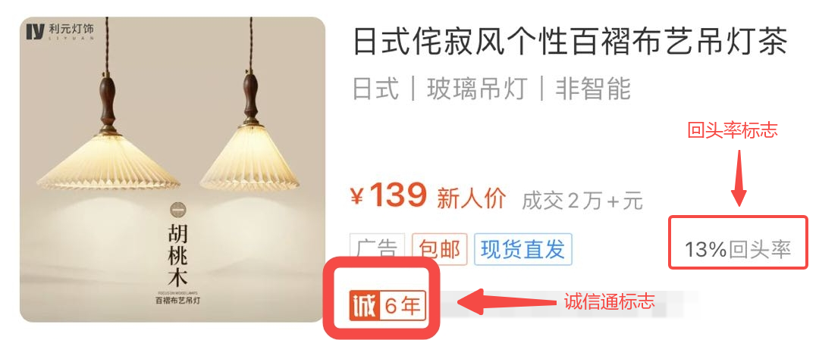Click the 非智能 attribute text

click(x=593, y=89)
